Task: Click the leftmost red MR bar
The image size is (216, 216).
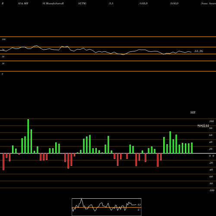Action: [x=3, y=162]
